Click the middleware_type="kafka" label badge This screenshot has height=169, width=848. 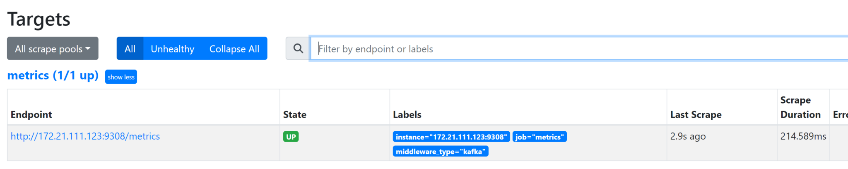(441, 152)
